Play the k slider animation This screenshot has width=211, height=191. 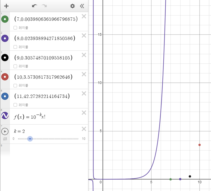tap(5, 131)
